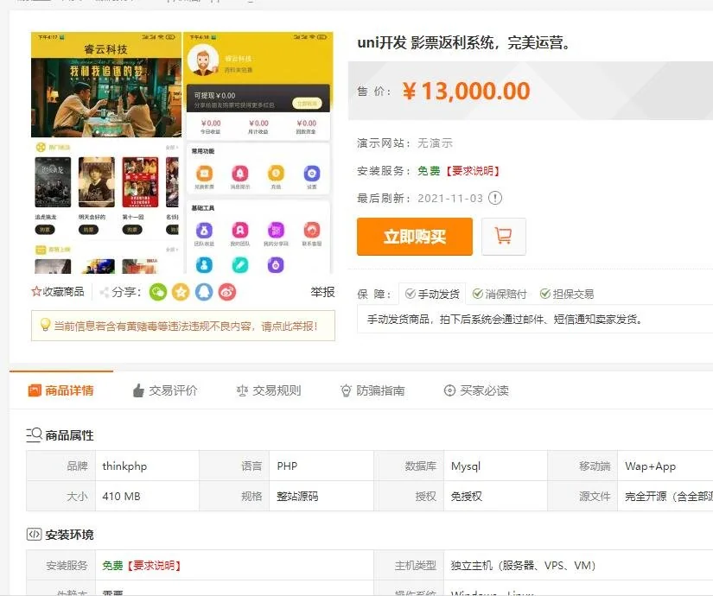Click the lightbulb icon in report notice
Viewport: 713px width, 596px height.
[45, 326]
